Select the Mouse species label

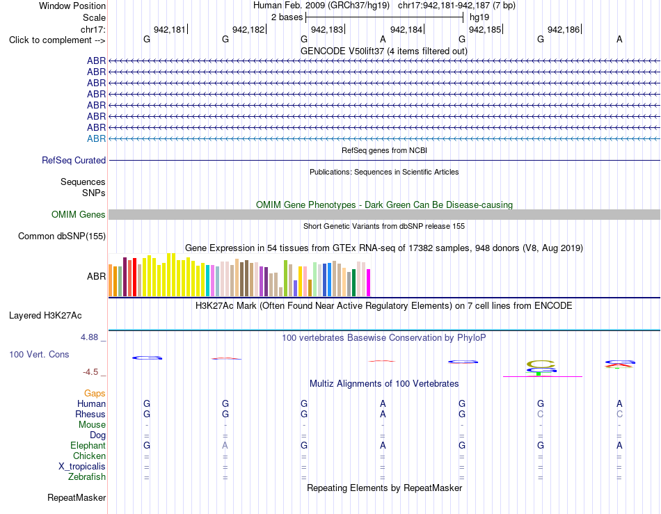pos(92,425)
